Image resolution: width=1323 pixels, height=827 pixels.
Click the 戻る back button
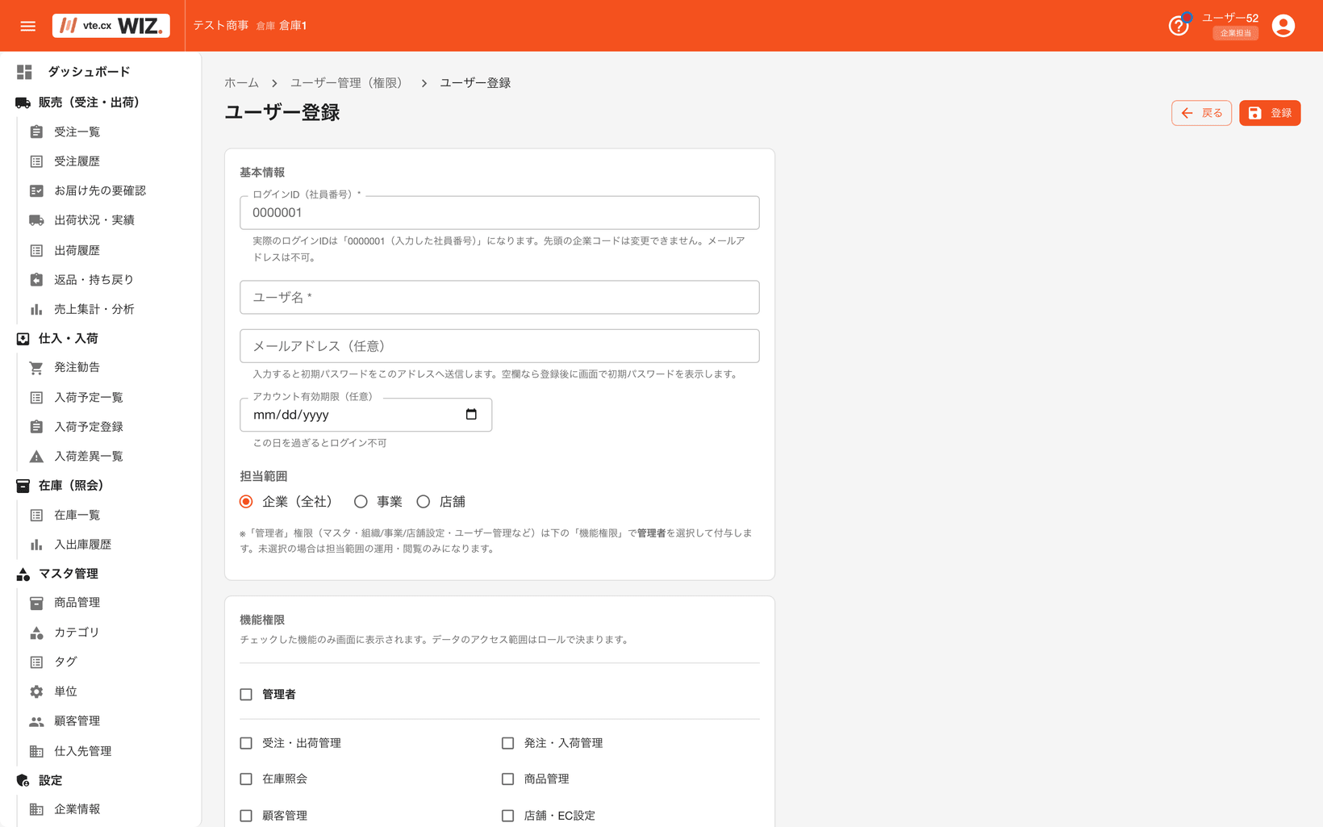coord(1201,113)
